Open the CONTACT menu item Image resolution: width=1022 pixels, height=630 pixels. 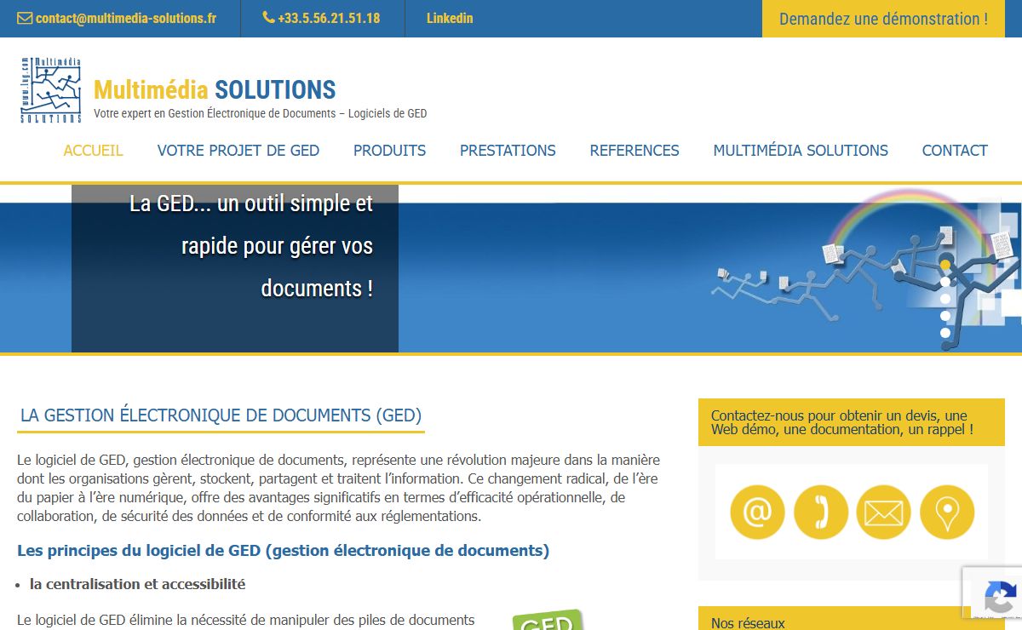point(955,151)
